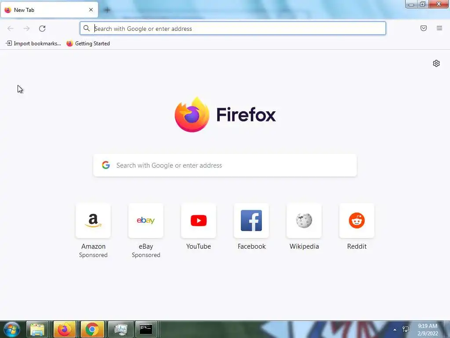The image size is (450, 338).
Task: Focus the address bar search field
Action: pyautogui.click(x=233, y=29)
